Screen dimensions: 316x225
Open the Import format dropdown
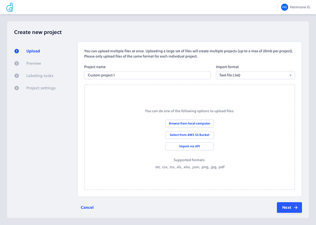(x=255, y=75)
